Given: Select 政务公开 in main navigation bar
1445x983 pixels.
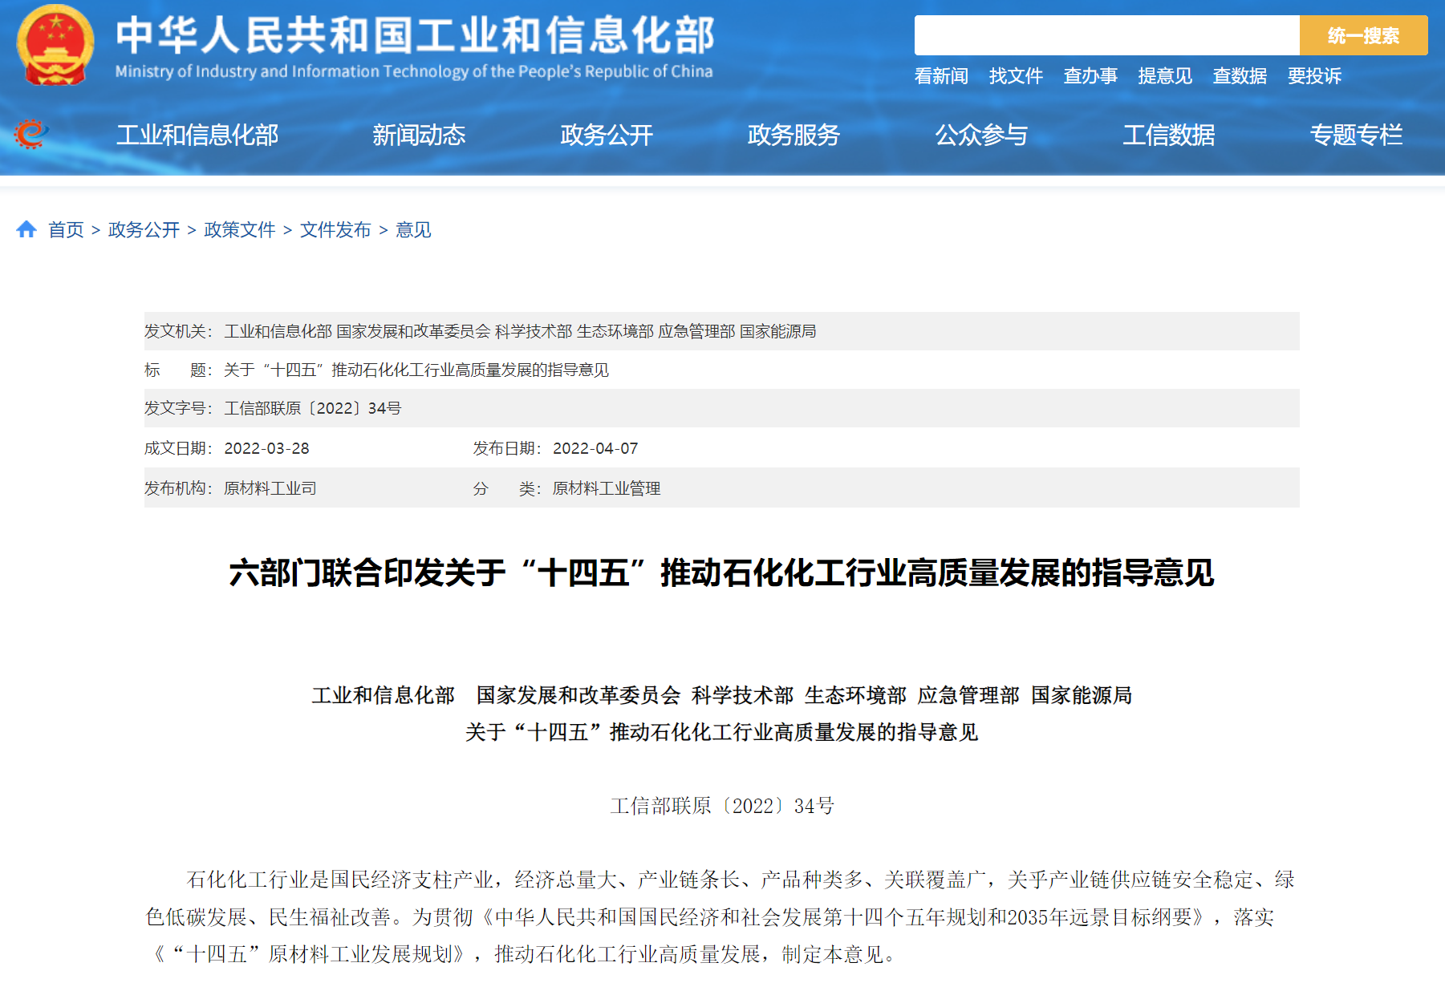Looking at the screenshot, I should (x=607, y=135).
